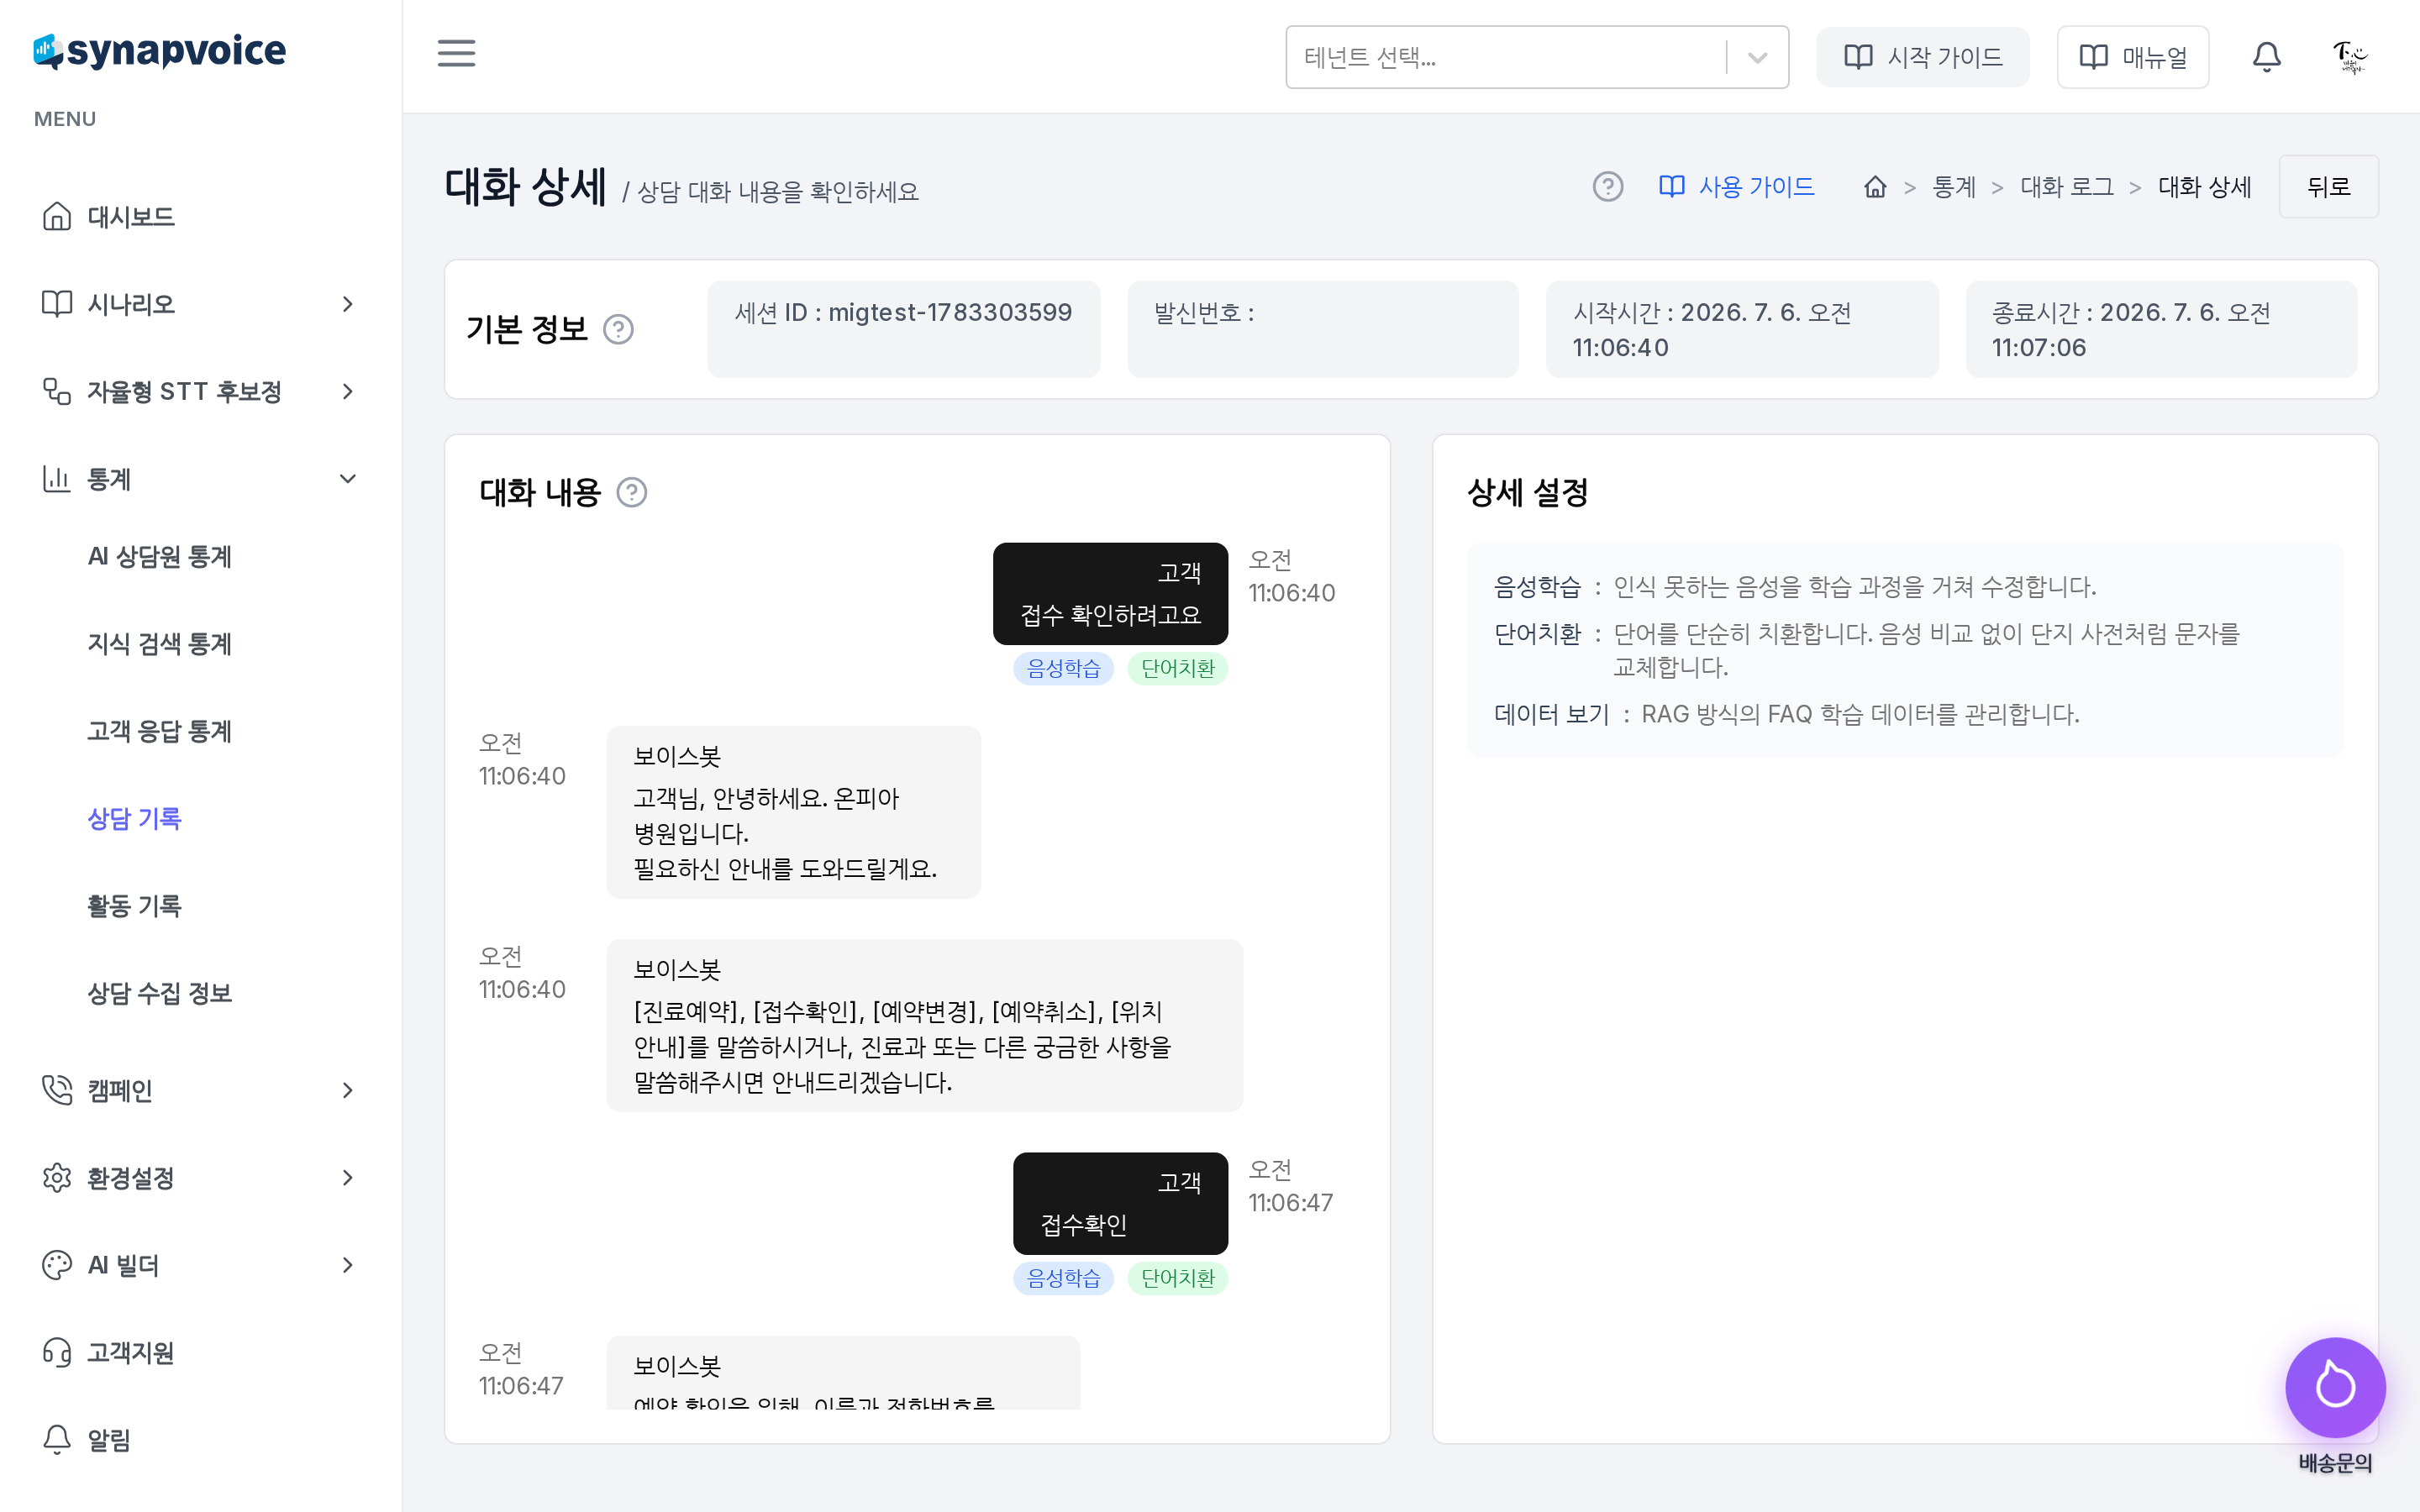Click the 고객지원 headset icon
2420x1512 pixels.
coord(57,1352)
